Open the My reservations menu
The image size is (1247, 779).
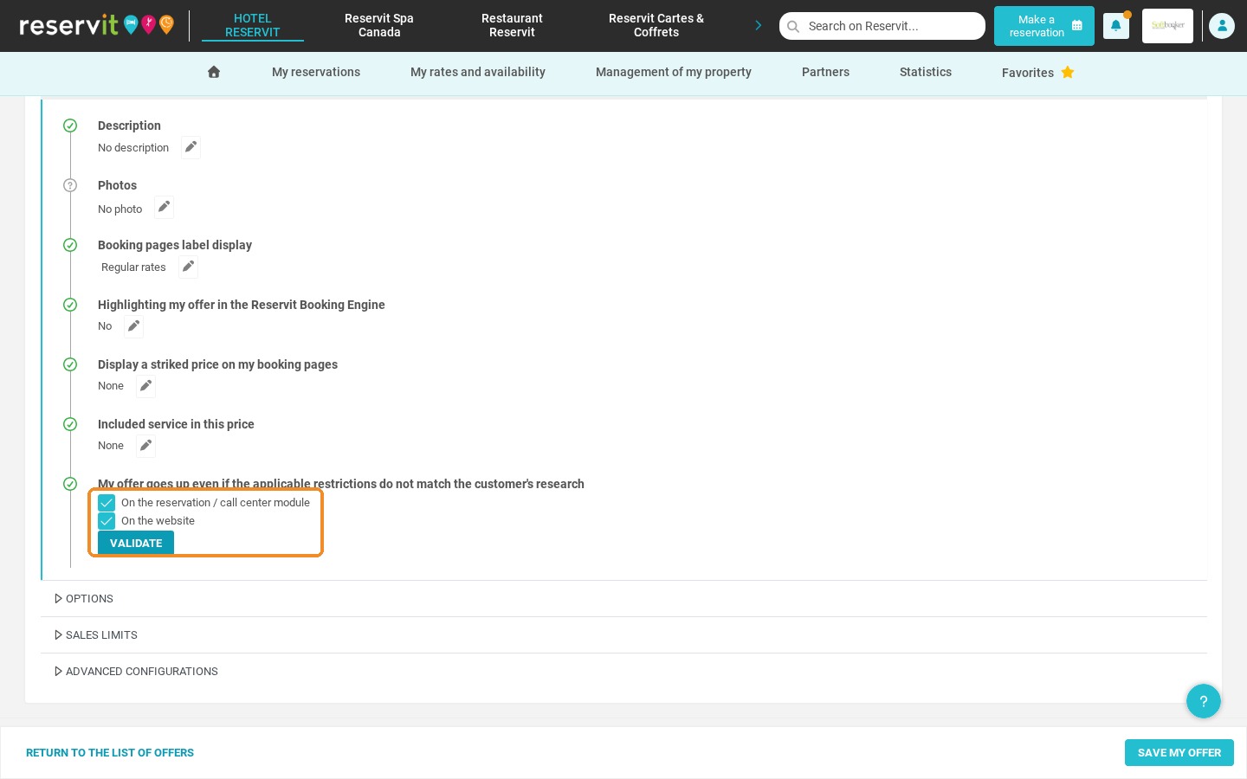coord(316,72)
